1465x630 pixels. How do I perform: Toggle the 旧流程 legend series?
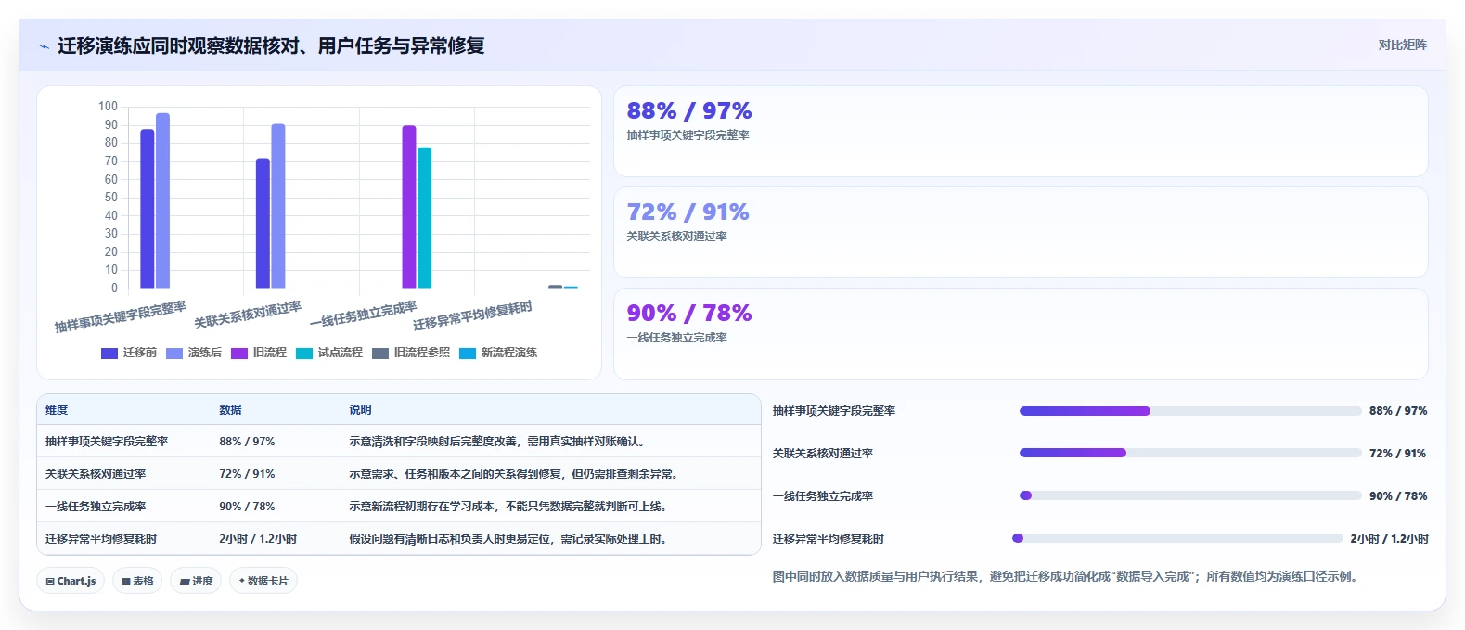coord(259,353)
